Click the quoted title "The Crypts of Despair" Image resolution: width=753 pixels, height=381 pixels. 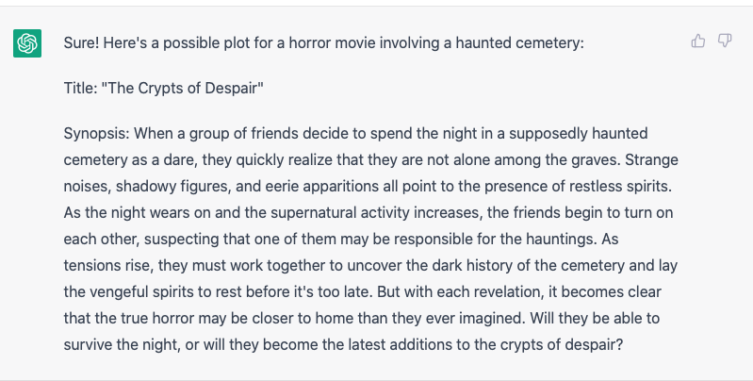[x=182, y=89]
